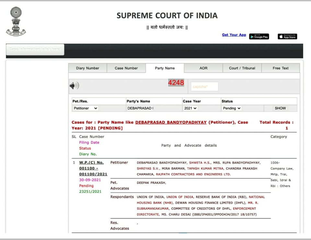311x240 pixels.
Task: Open the Google Play store badge
Action: (259, 37)
